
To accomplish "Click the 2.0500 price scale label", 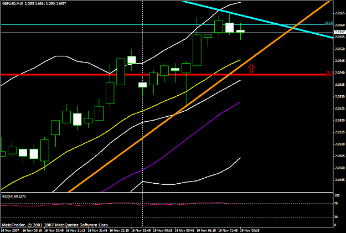I will pos(340,168).
